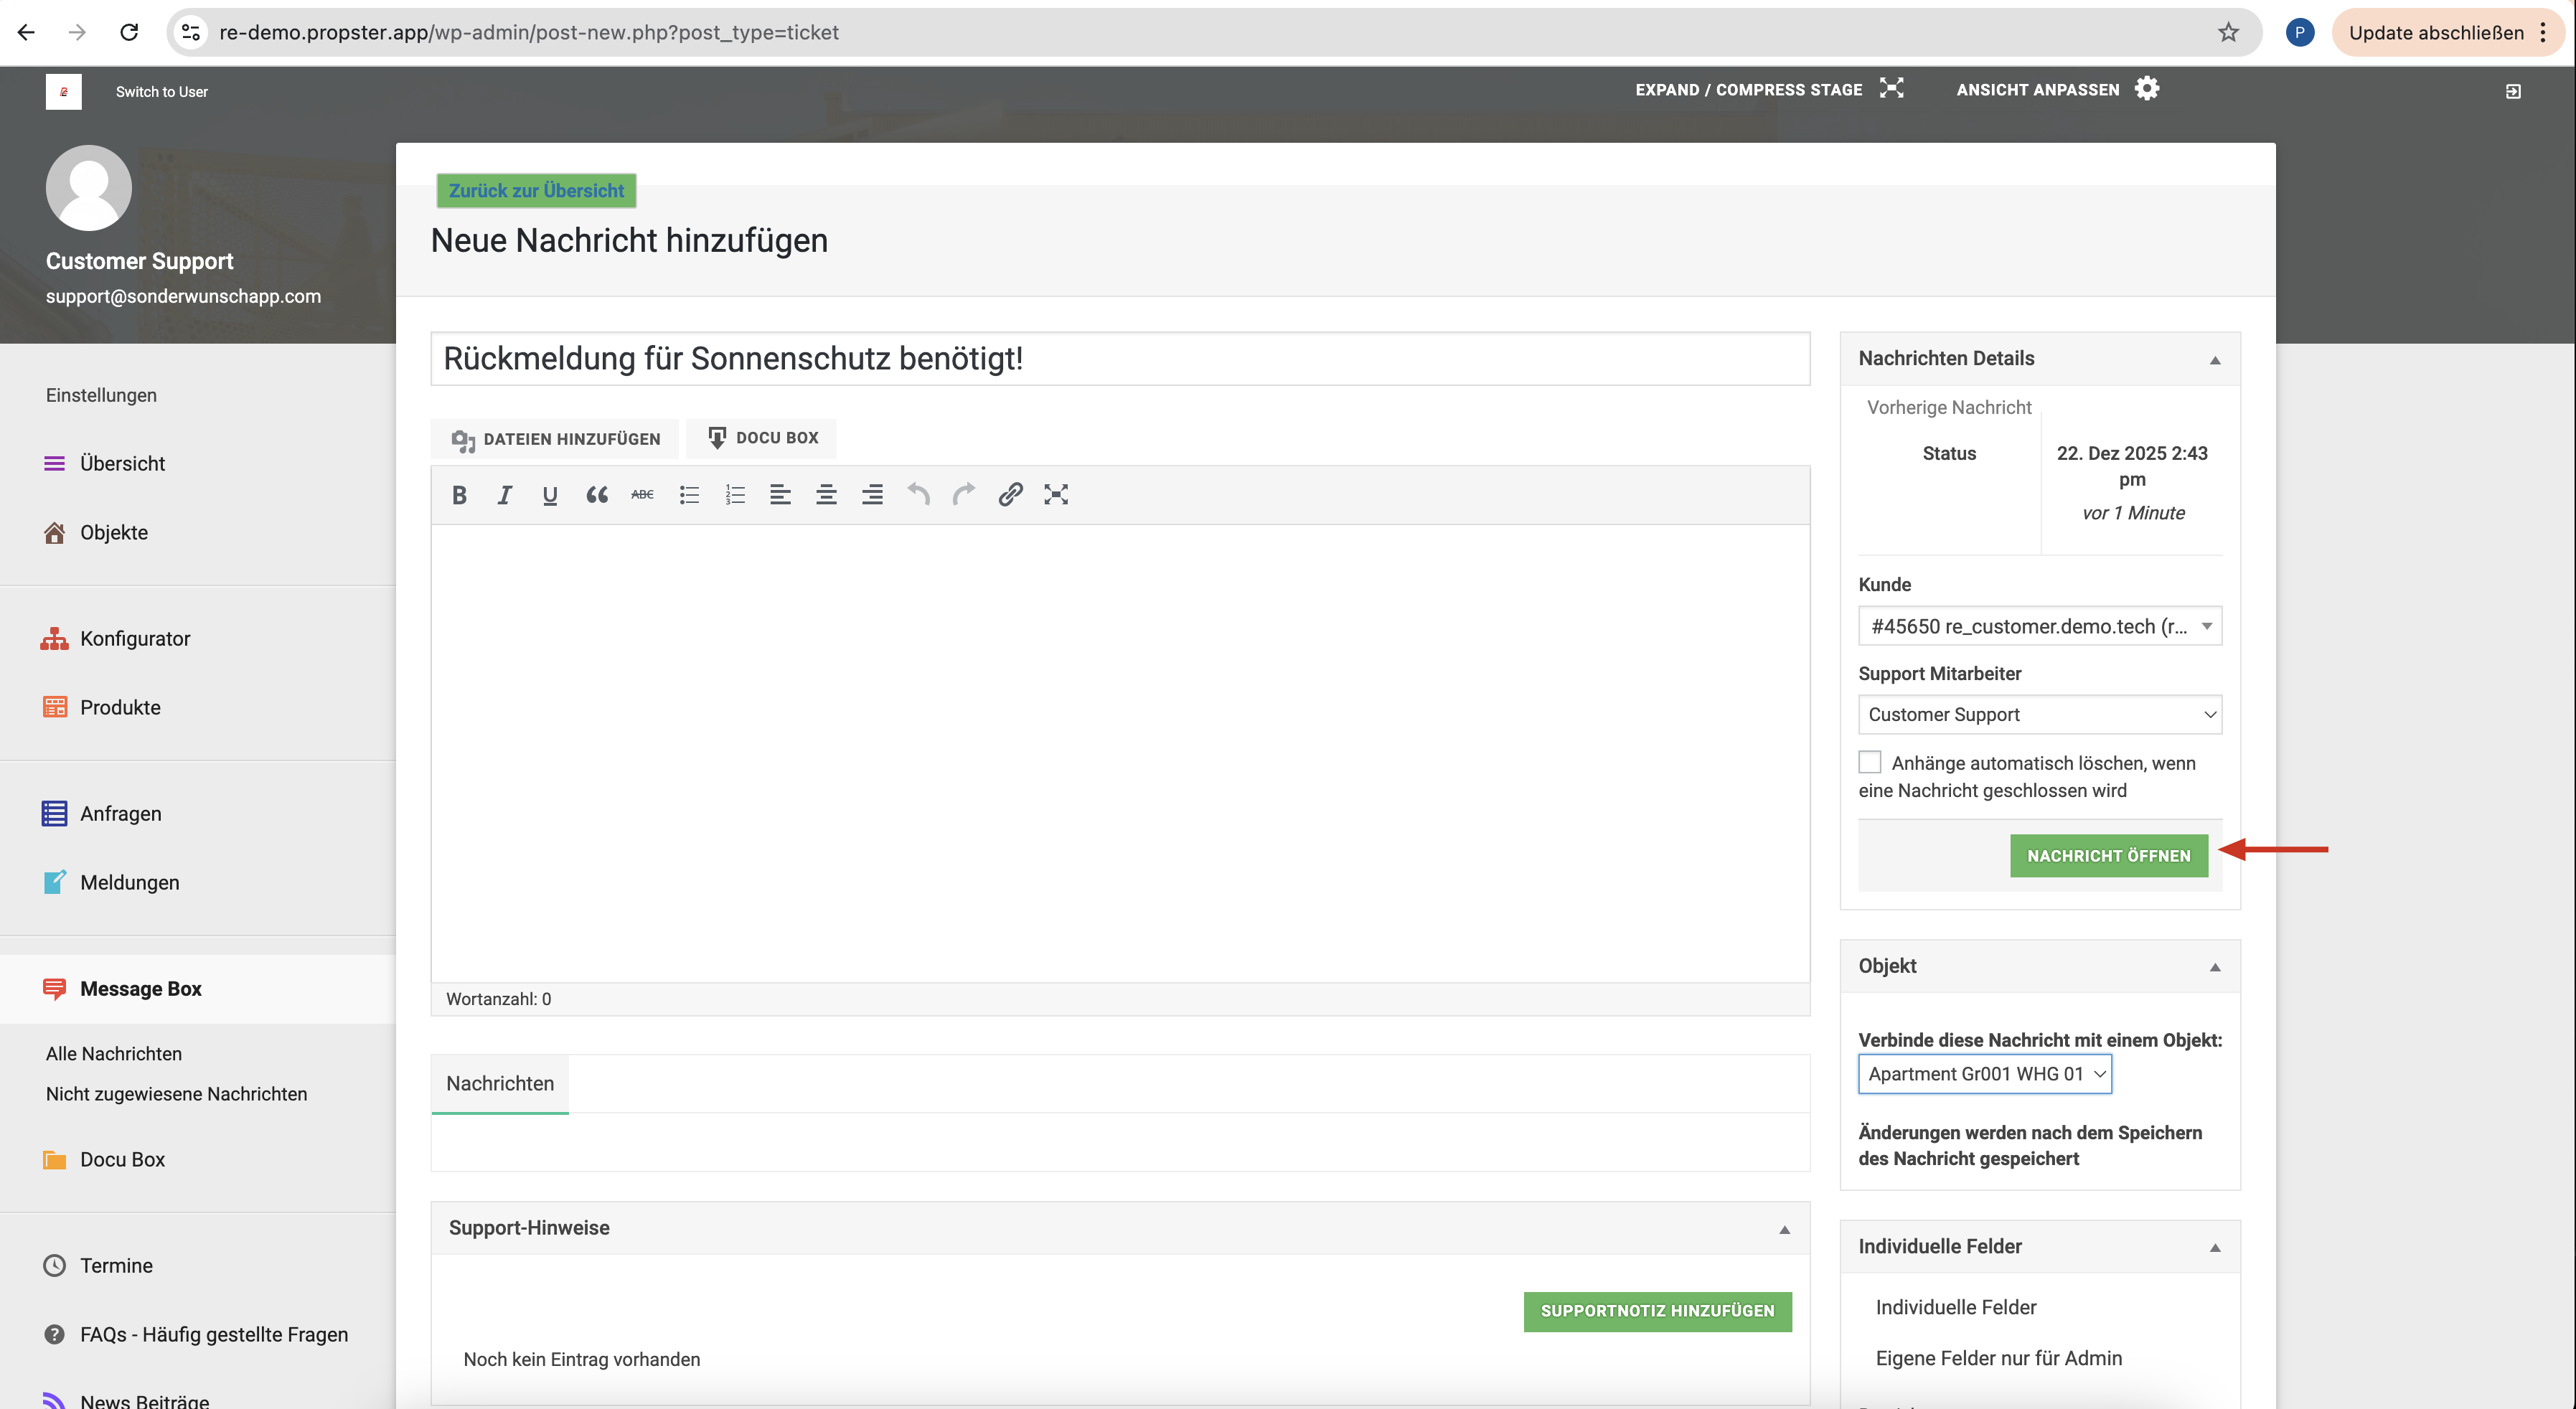Collapse the Nachrichten Details panel
This screenshot has height=1409, width=2576.
click(2214, 360)
